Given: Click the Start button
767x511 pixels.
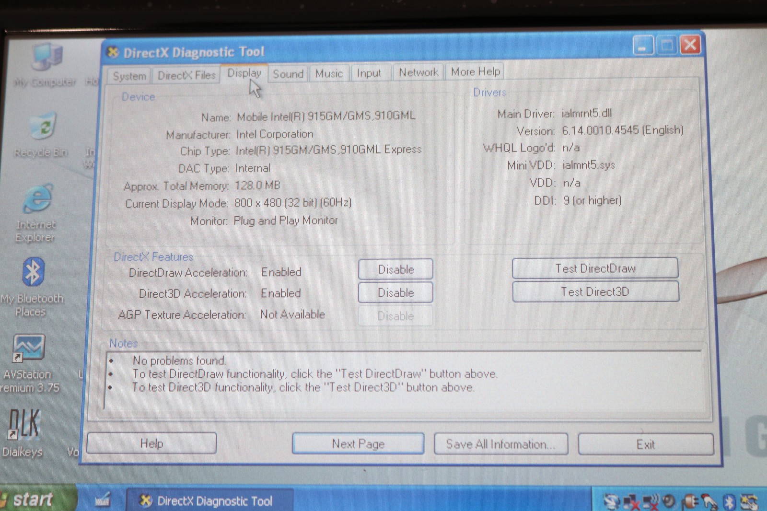Looking at the screenshot, I should click(x=37, y=499).
